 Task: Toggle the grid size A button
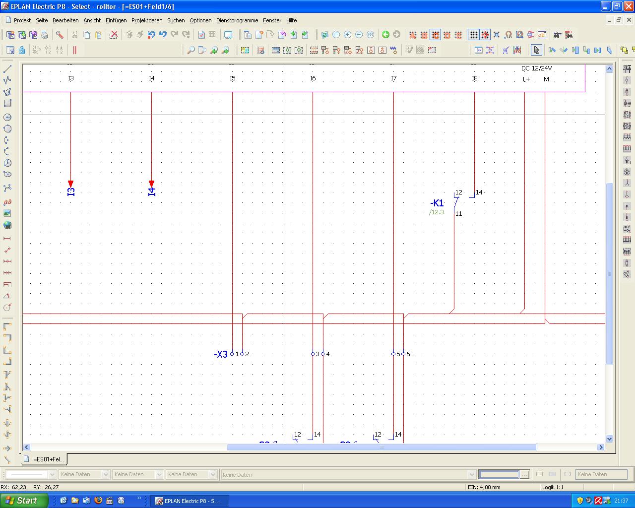click(412, 35)
